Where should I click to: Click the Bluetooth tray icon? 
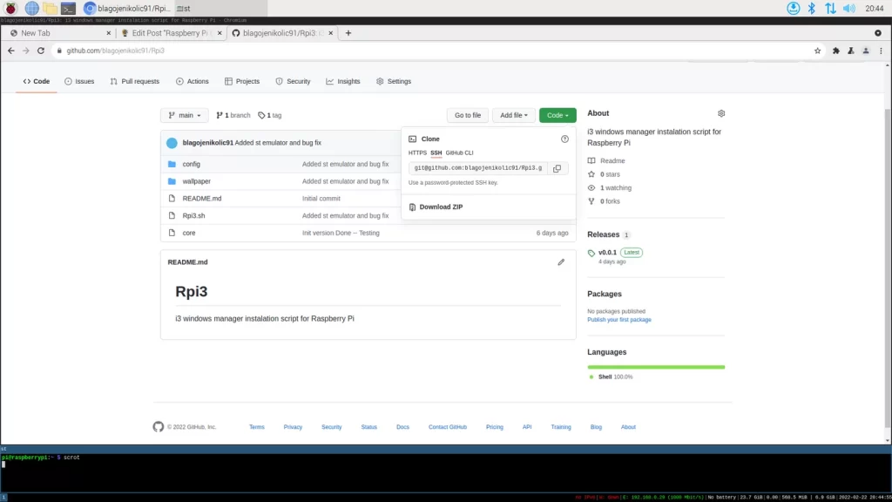pos(812,8)
